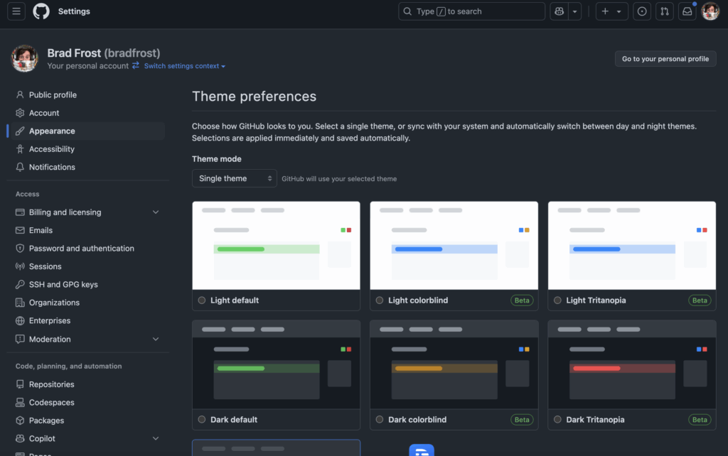Collapse the Billing and licensing section
This screenshot has width=728, height=456.
tap(156, 212)
